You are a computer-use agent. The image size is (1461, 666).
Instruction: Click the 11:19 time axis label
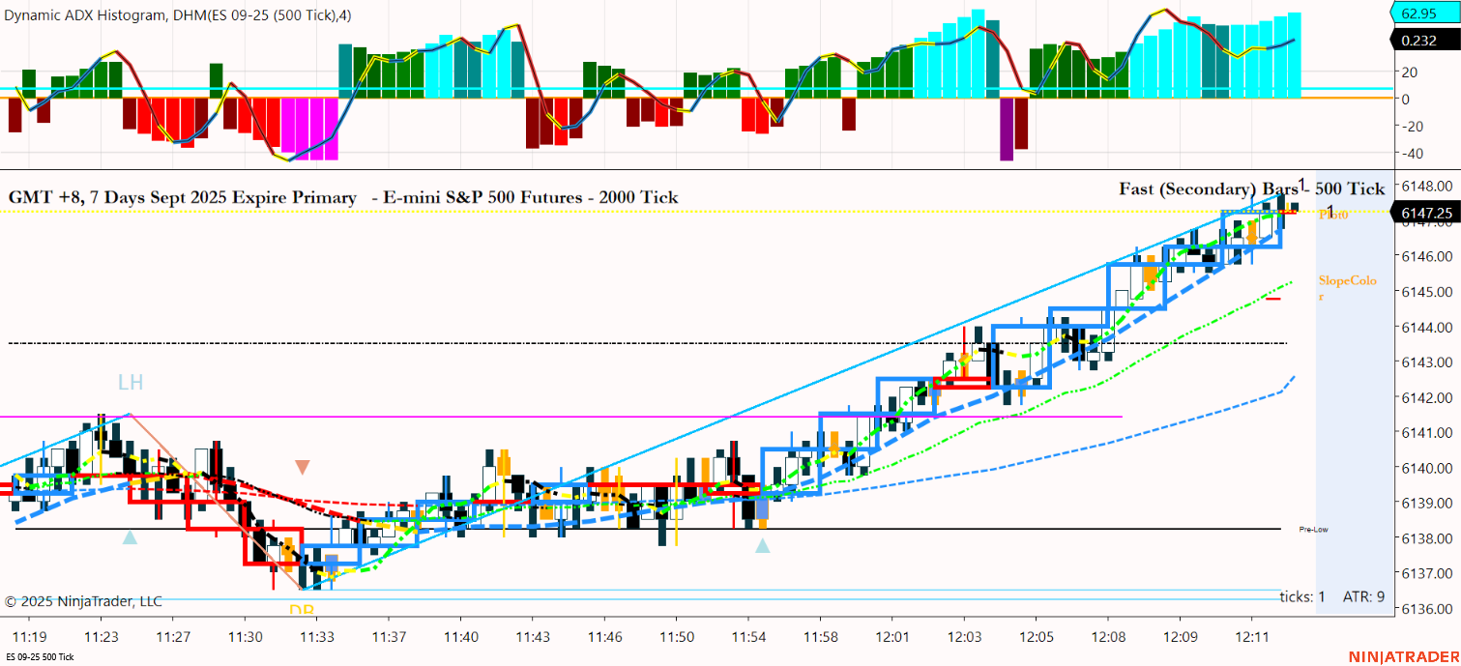click(x=30, y=637)
